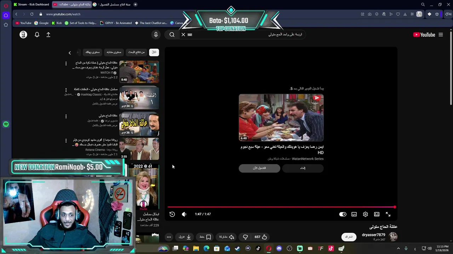Viewport: 453px width, 254px height.
Task: Reload the page with refresh icon
Action: 32,14
